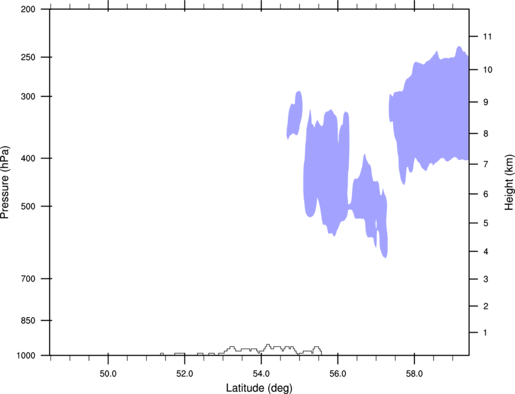The width and height of the screenshot is (515, 394).
Task: Click the small blue patch near 300 hPa
Action: tap(295, 115)
